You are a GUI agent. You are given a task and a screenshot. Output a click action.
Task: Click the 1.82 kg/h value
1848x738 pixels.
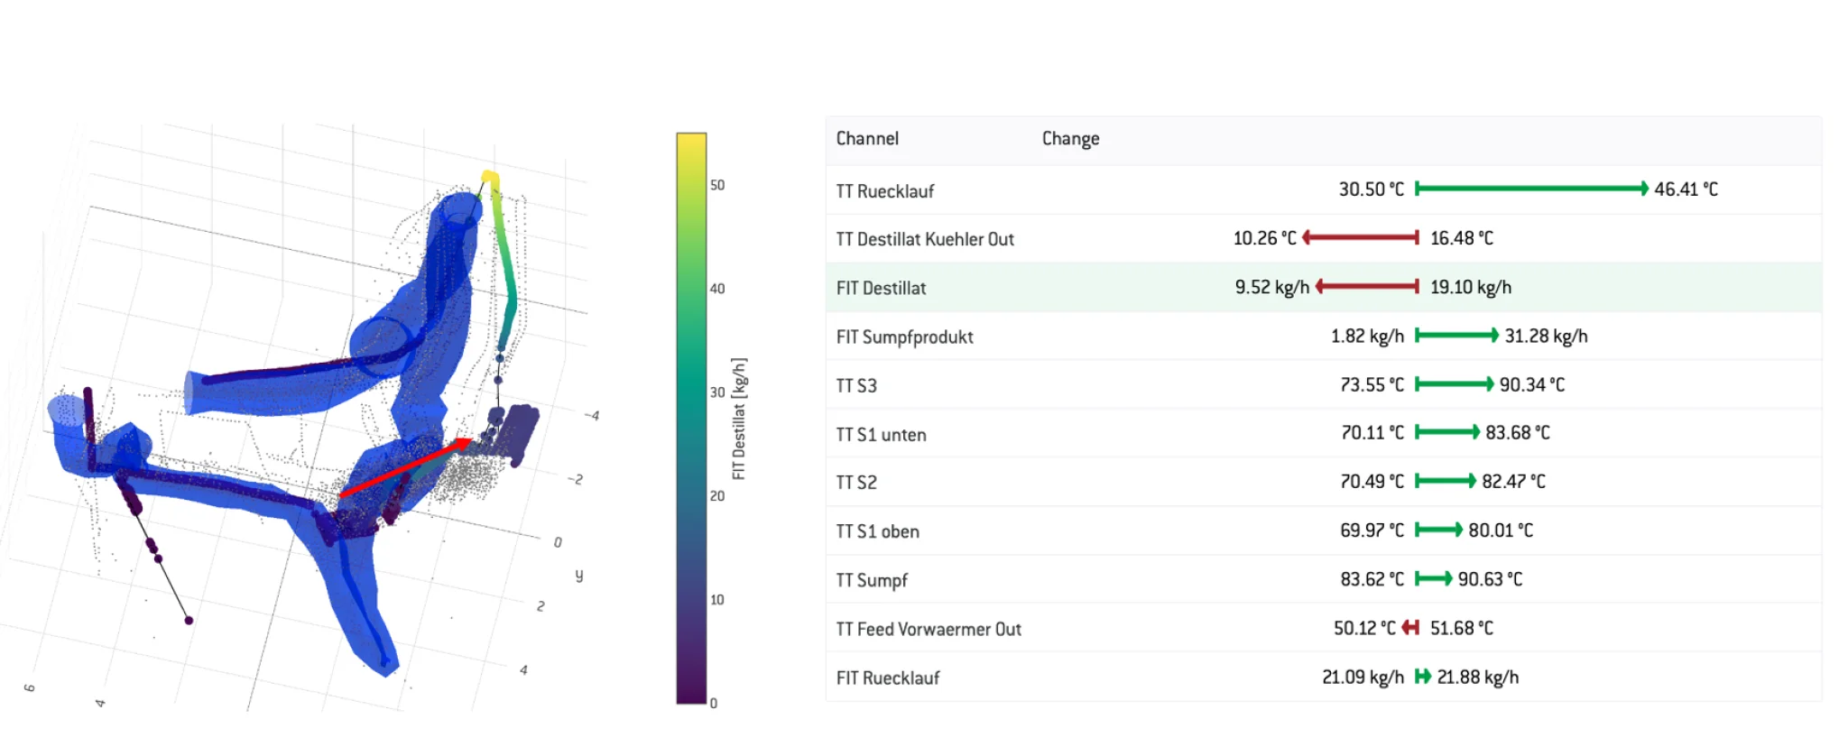(1367, 336)
